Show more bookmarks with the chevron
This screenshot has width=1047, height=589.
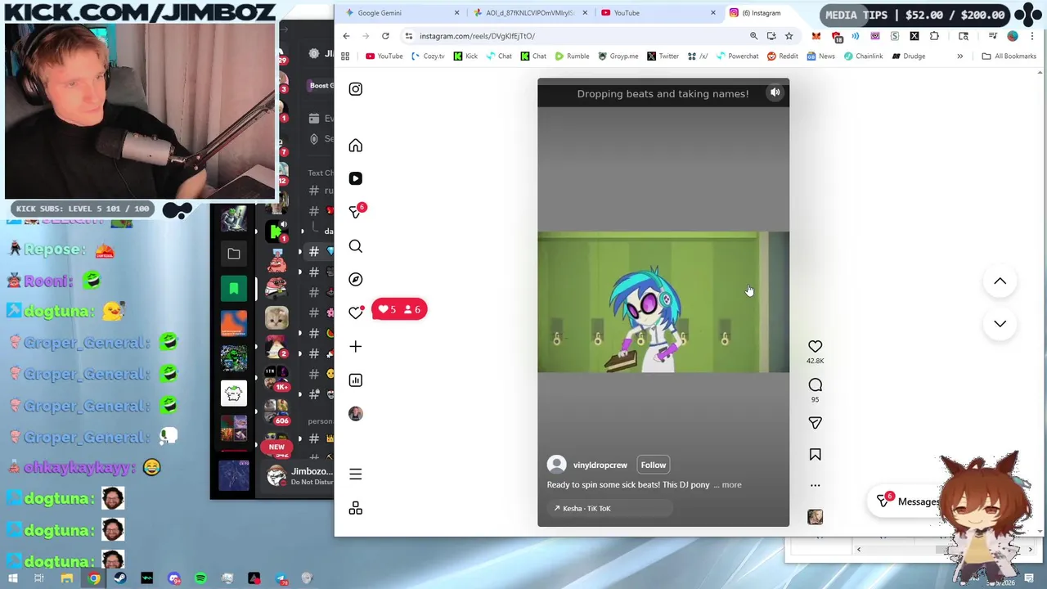959,56
